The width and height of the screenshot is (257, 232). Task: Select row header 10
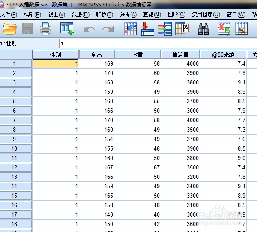pyautogui.click(x=16, y=149)
